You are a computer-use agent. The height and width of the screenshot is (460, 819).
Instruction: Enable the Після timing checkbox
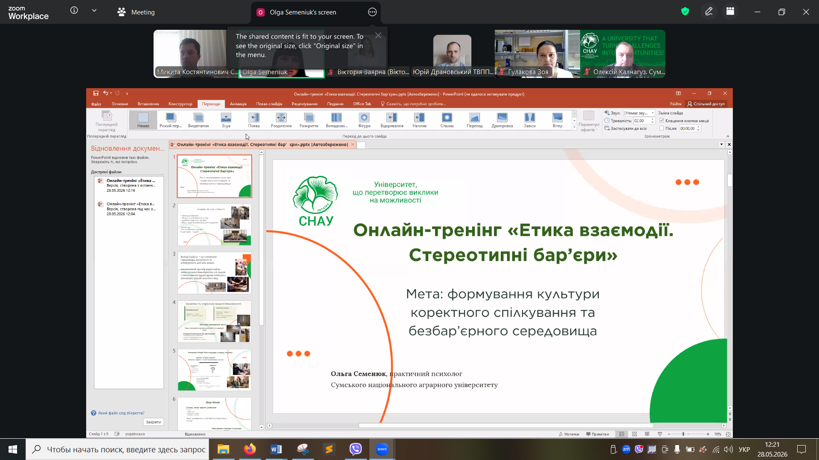pyautogui.click(x=662, y=128)
